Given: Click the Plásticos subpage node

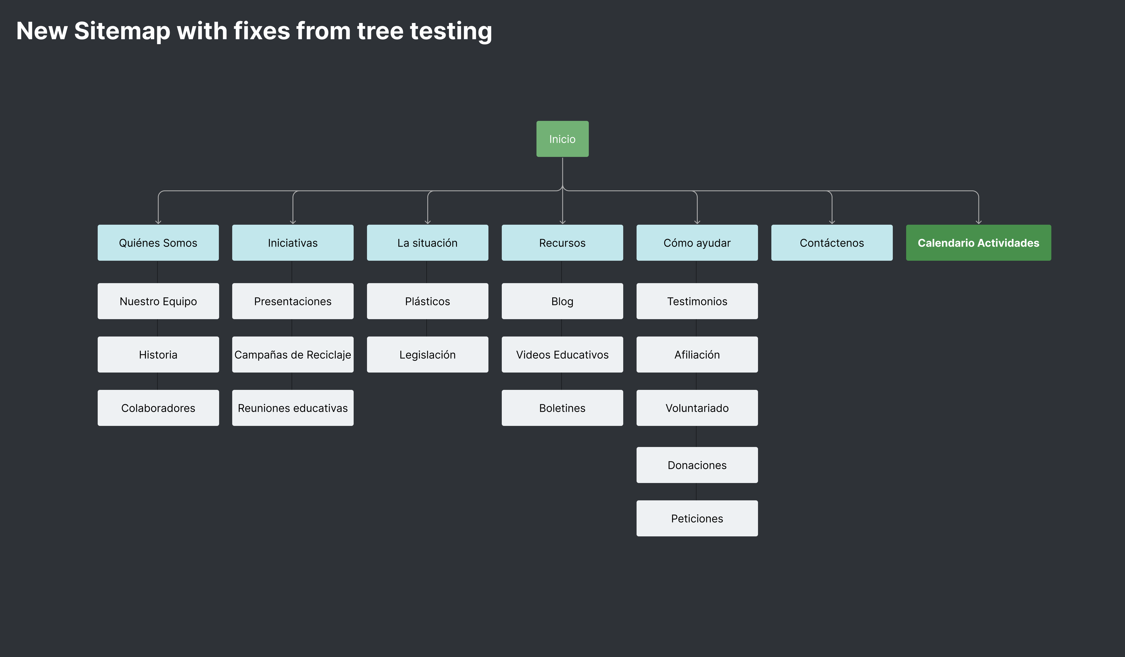Looking at the screenshot, I should 427,301.
